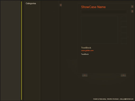The height and width of the screenshot is (101, 135).
Task: Select the bottom thumbnail in the side strip
Action: [124, 41]
